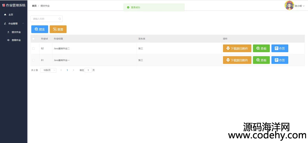The height and width of the screenshot is (143, 308).
Task: Click the magnifier icon in the search field
Action: coord(60,19)
